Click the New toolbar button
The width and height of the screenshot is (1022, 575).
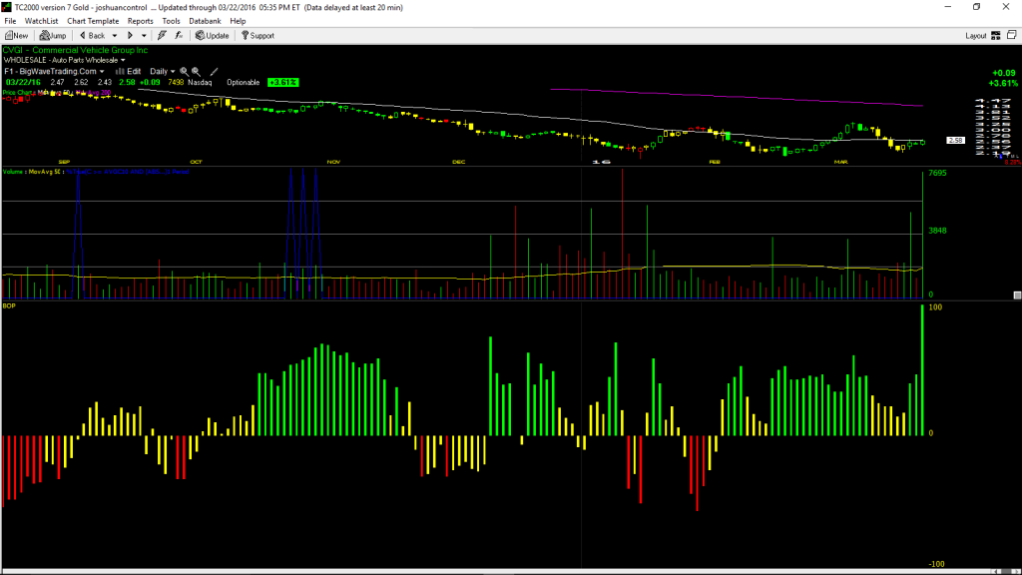(x=16, y=36)
